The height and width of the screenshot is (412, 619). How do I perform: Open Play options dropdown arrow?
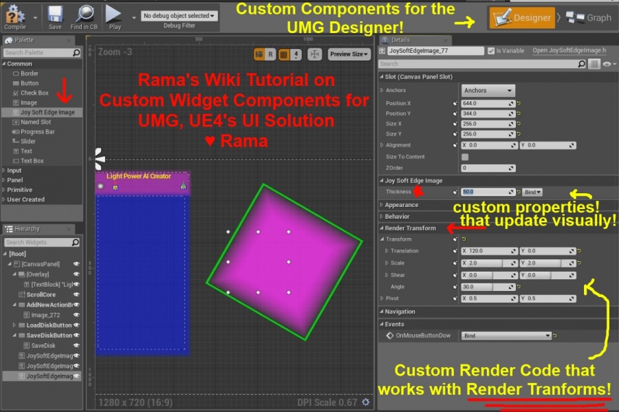pyautogui.click(x=134, y=18)
